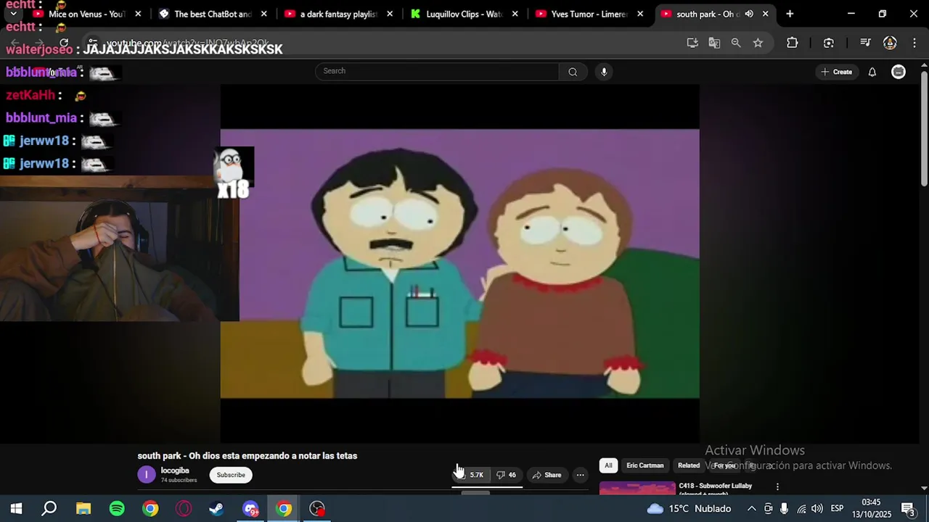Open weather widget 15°C Nublado

coord(689,509)
